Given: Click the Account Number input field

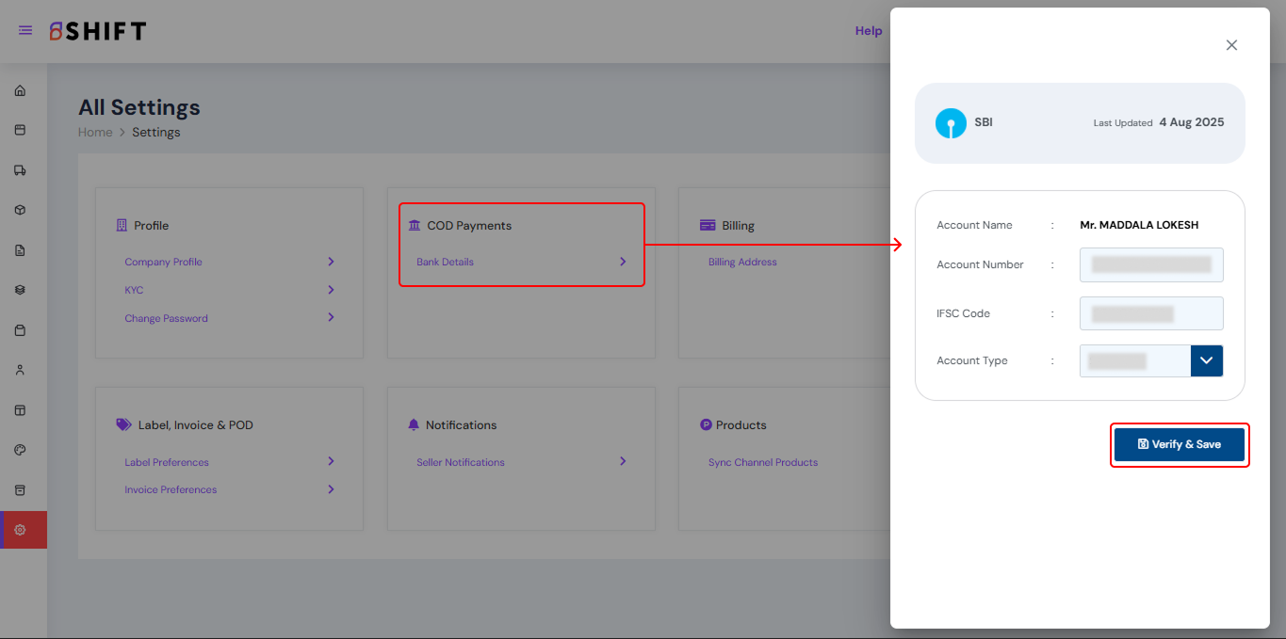Looking at the screenshot, I should (1151, 264).
